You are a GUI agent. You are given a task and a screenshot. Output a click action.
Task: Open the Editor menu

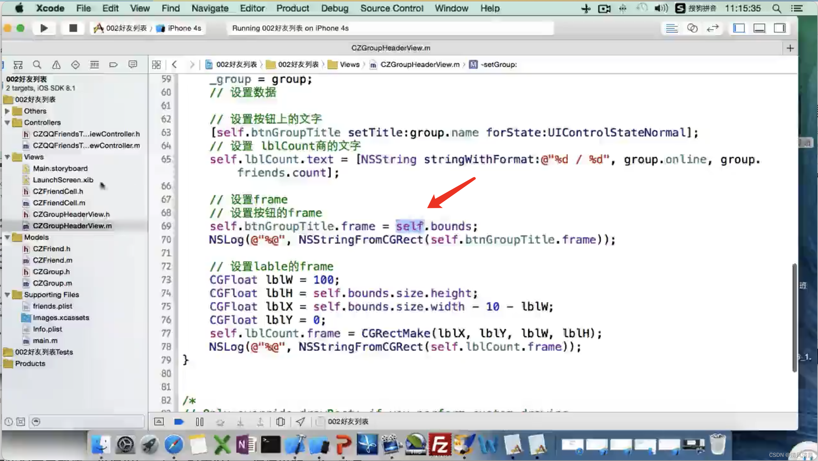click(x=252, y=8)
